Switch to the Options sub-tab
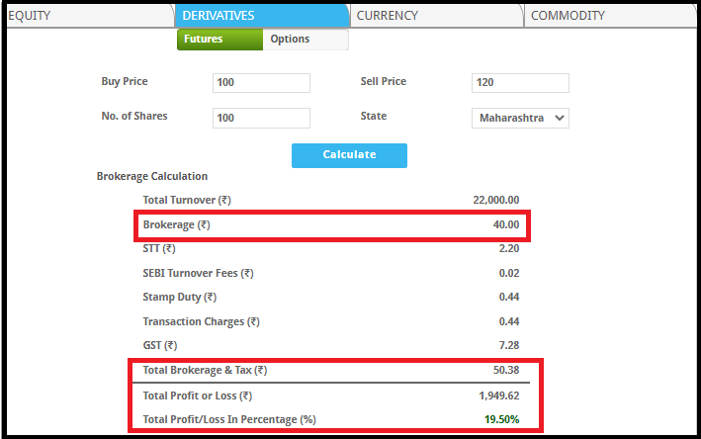 tap(291, 40)
